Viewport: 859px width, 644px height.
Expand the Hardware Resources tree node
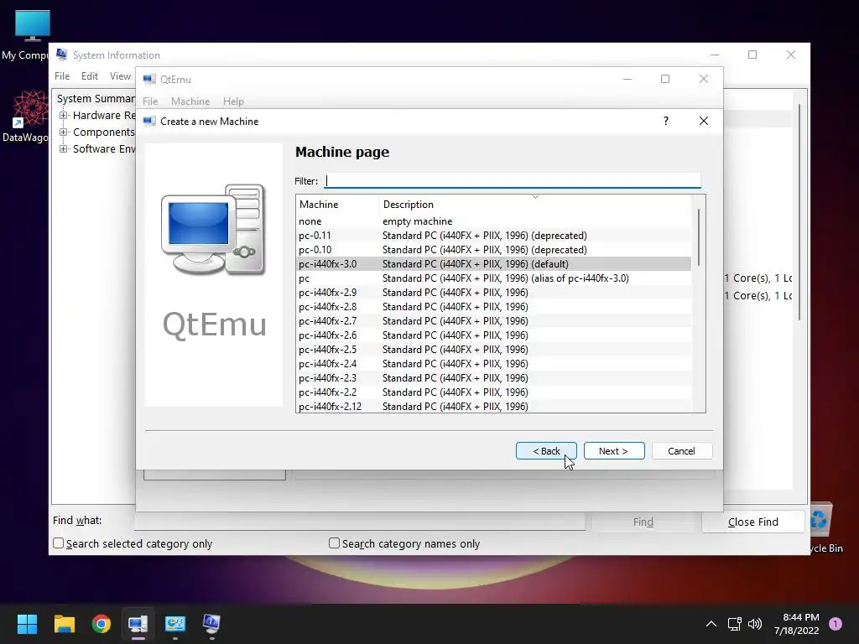64,115
